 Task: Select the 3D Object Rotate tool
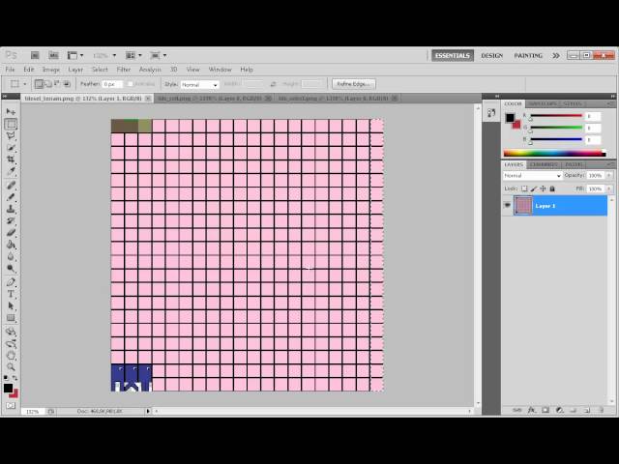(x=11, y=332)
